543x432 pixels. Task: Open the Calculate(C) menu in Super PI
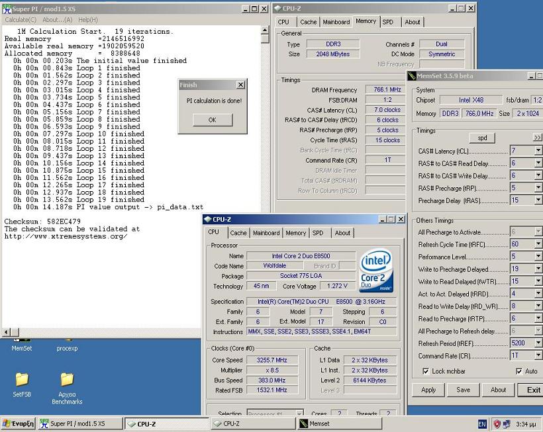(21, 20)
